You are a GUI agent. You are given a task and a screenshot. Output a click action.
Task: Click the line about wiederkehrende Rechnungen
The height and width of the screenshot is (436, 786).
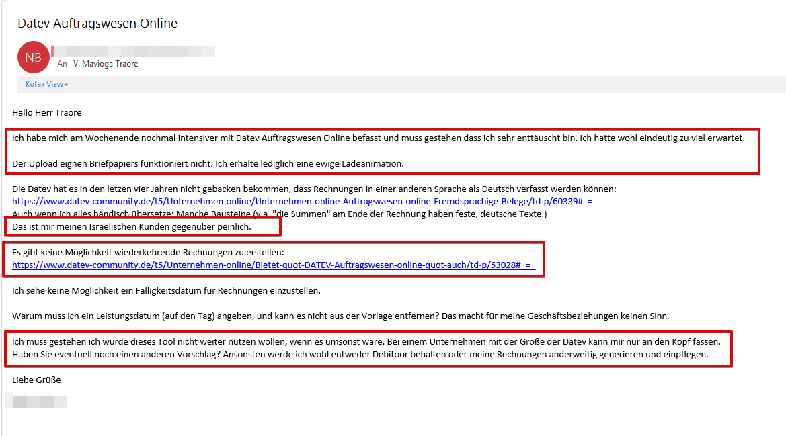pyautogui.click(x=148, y=253)
